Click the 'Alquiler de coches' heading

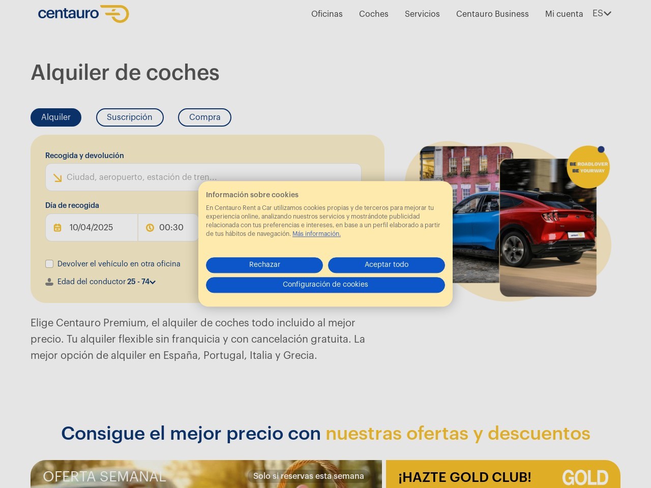(x=125, y=73)
